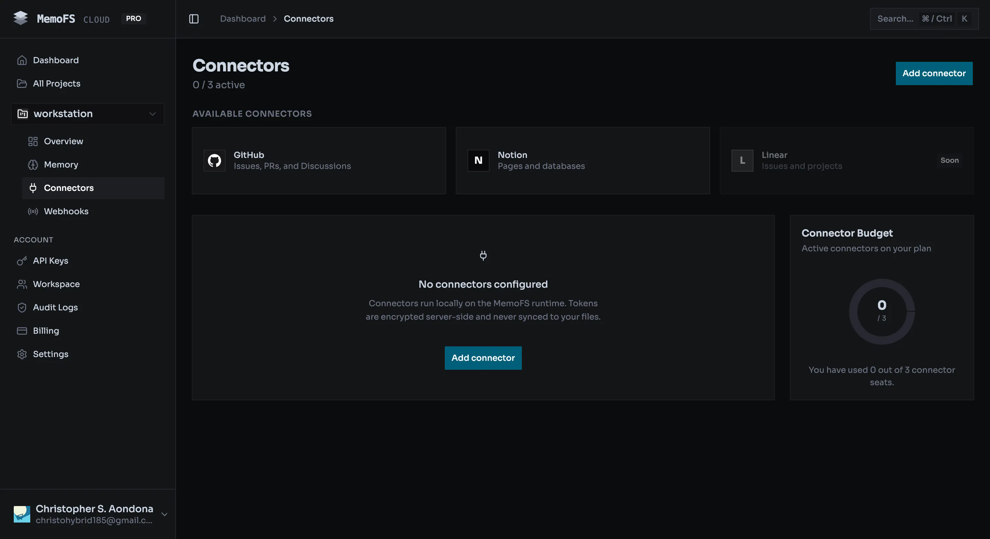Select Connectors in the sidebar

(93, 188)
